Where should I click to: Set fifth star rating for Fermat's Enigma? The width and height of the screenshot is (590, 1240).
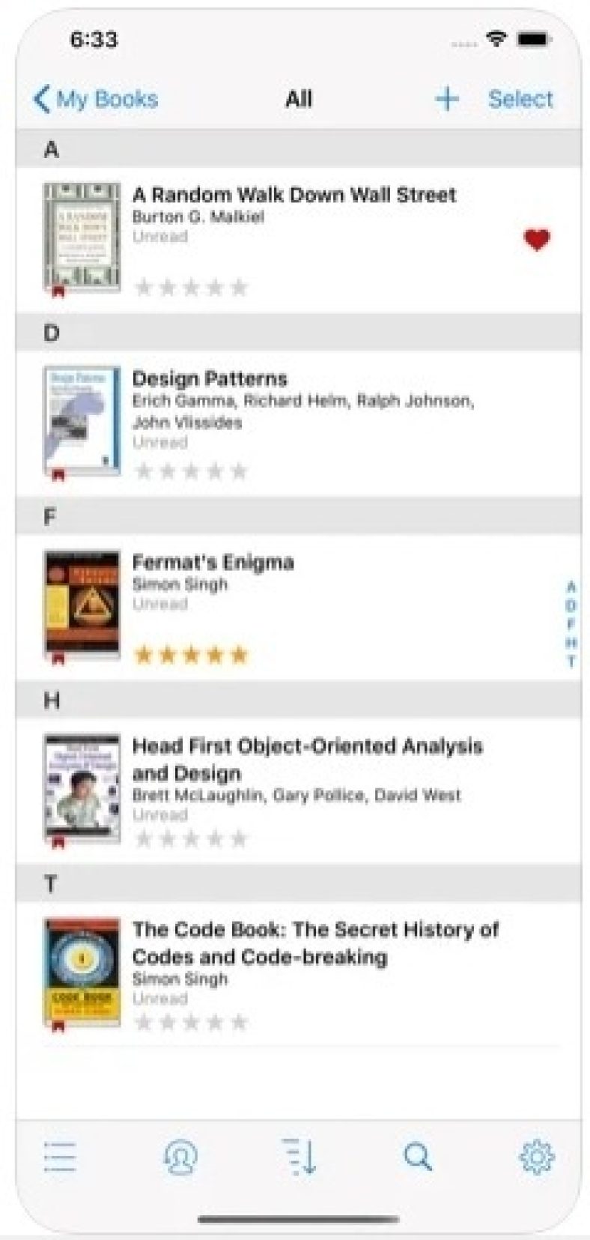click(239, 656)
